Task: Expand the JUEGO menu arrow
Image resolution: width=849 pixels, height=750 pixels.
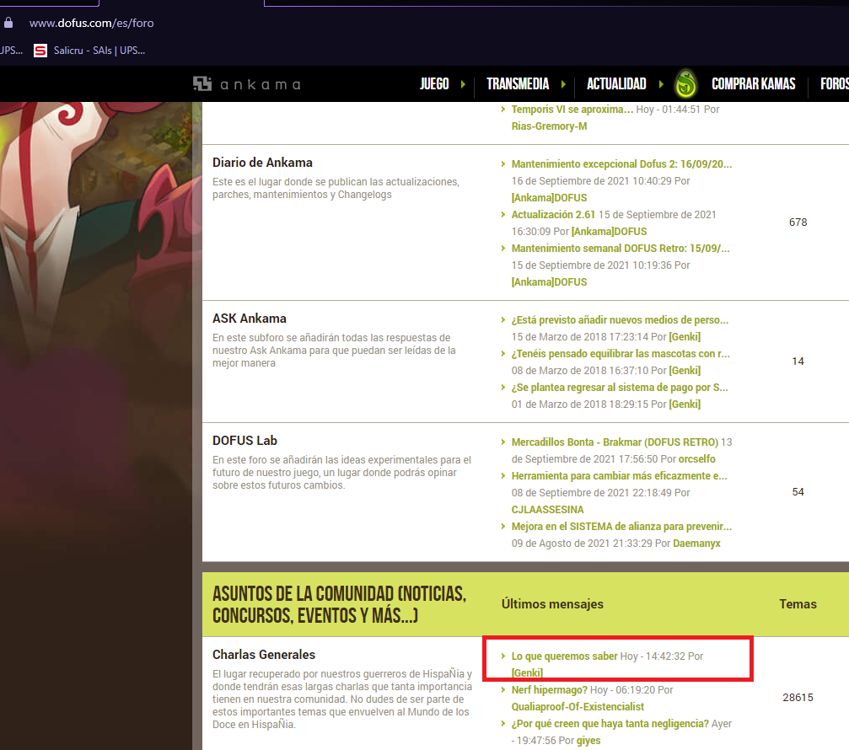Action: (x=463, y=84)
